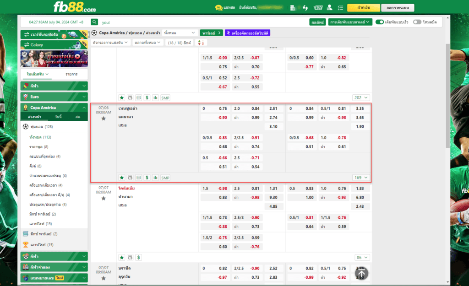Click dollar icon in Venezuela-Canada match toolbar

pyautogui.click(x=147, y=178)
